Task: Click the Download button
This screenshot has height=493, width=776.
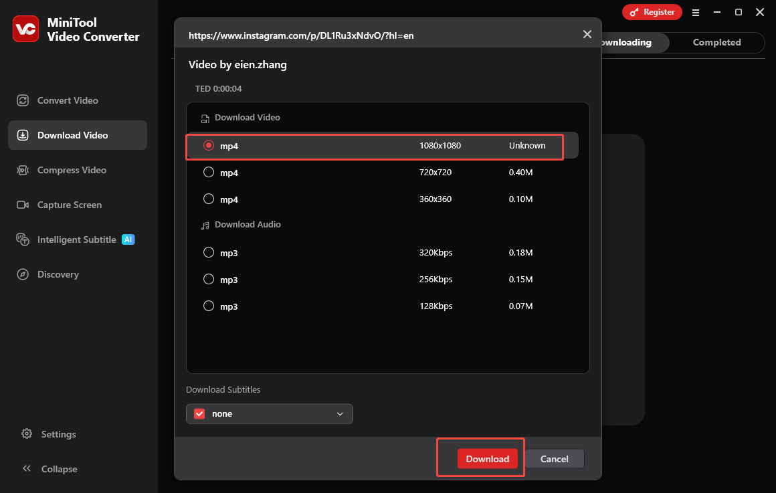Action: (488, 459)
